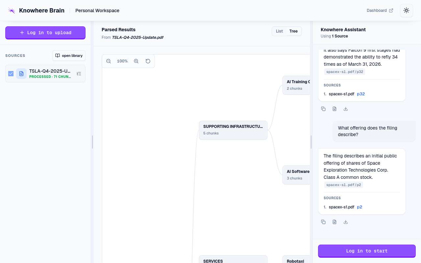The height and width of the screenshot is (263, 421).
Task: Open the Dashboard external link
Action: coord(380,11)
